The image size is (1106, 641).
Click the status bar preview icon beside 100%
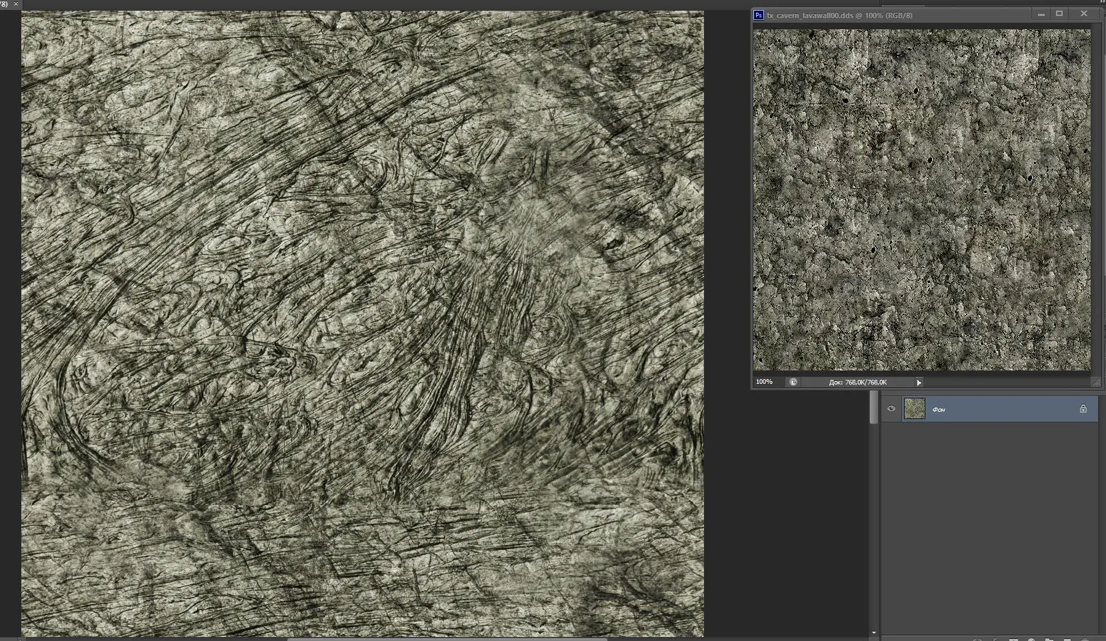(793, 382)
